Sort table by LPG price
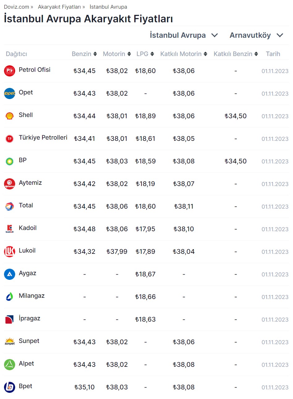Viewport: 293px width, 399px height. tap(145, 54)
